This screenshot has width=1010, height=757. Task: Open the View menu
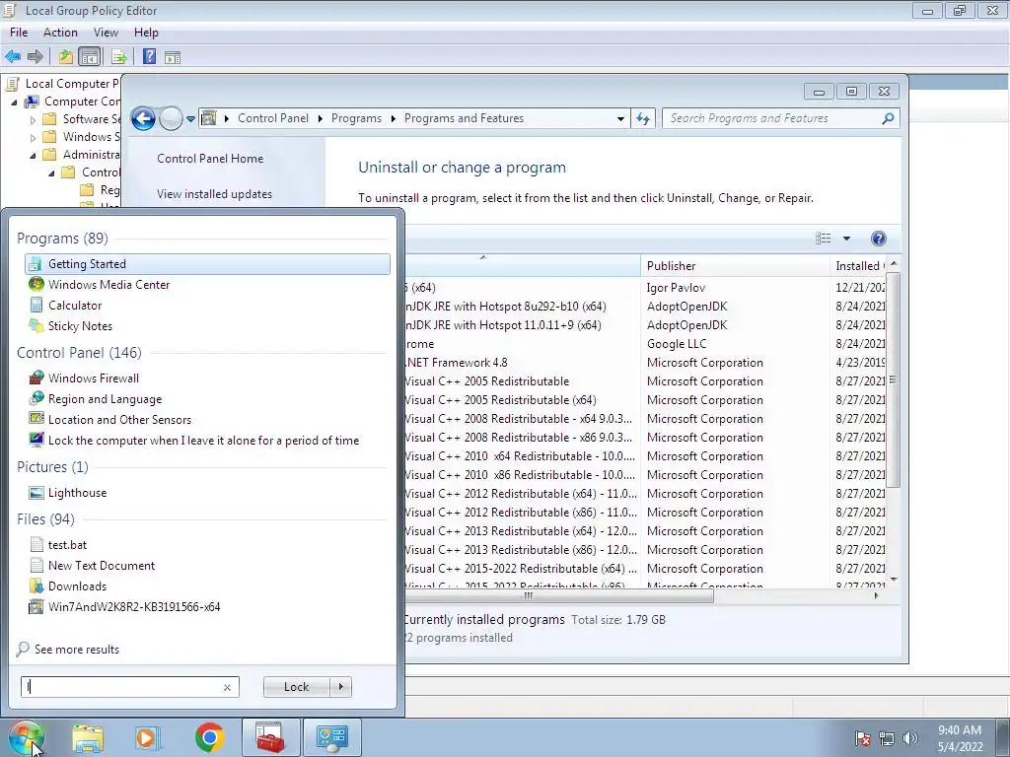(x=106, y=33)
